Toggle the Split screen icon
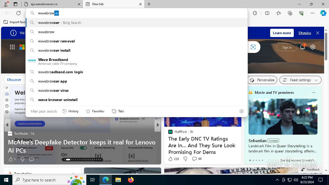329x185 pixels. (x=267, y=13)
